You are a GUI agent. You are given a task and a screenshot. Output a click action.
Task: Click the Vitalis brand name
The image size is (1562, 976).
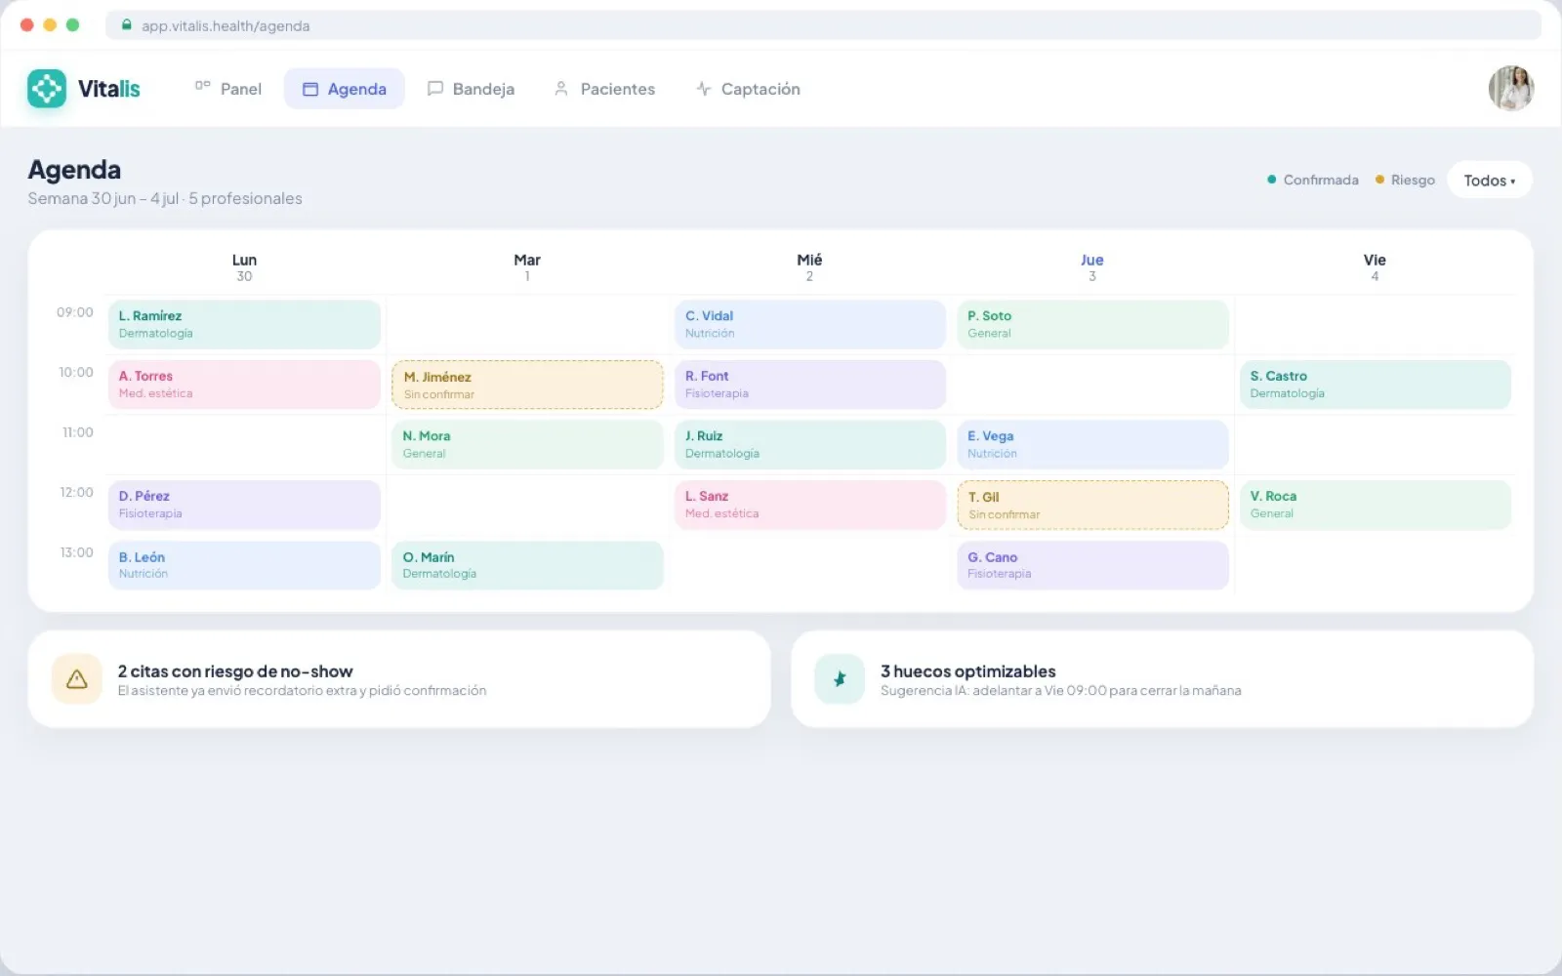coord(109,89)
